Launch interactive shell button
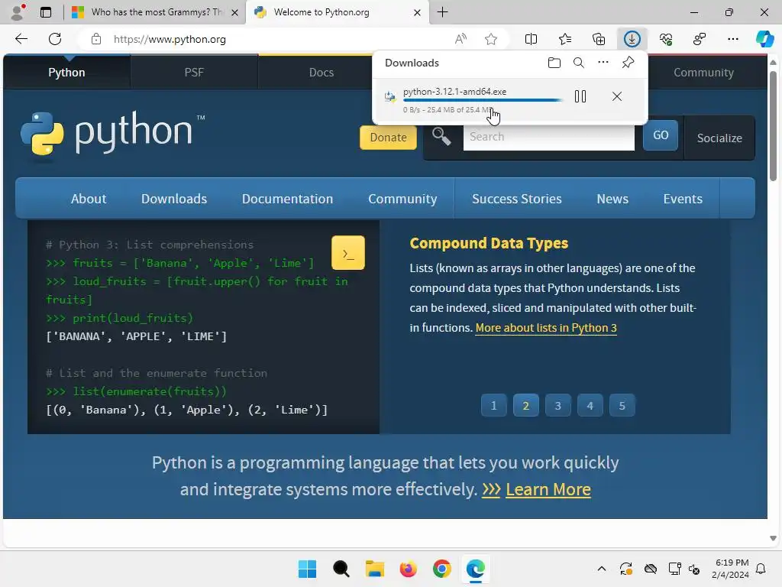782x587 pixels. click(347, 253)
